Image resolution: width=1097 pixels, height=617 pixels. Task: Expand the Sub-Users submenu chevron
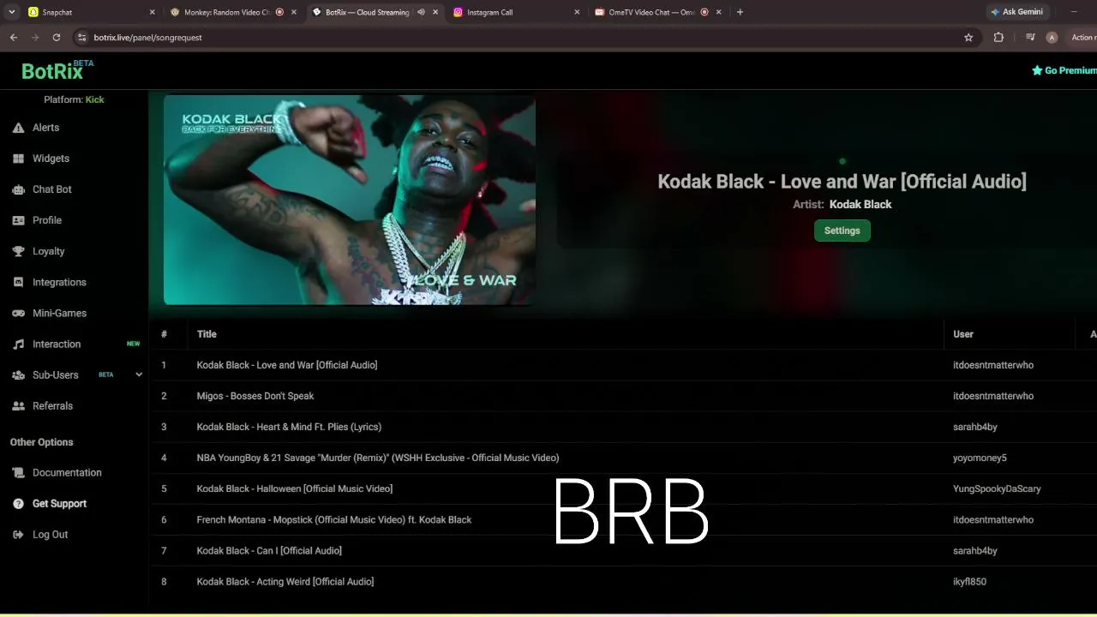click(139, 374)
